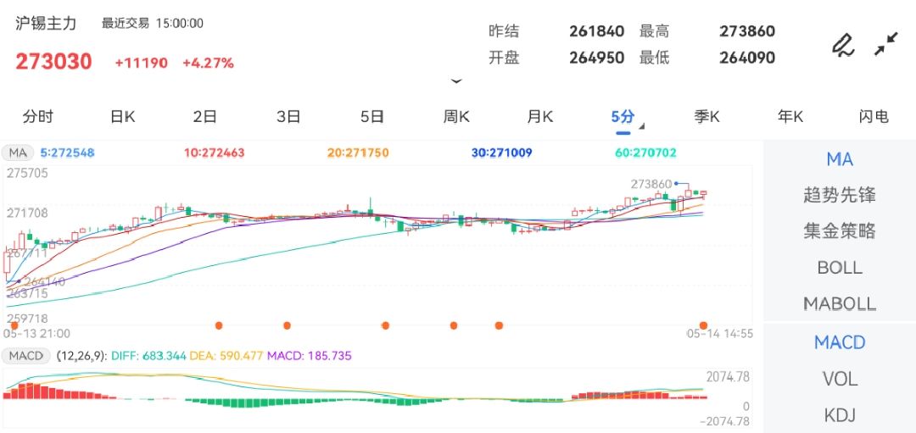Select the 5日 tab
Viewport: 916px width, 433px height.
coord(372,117)
